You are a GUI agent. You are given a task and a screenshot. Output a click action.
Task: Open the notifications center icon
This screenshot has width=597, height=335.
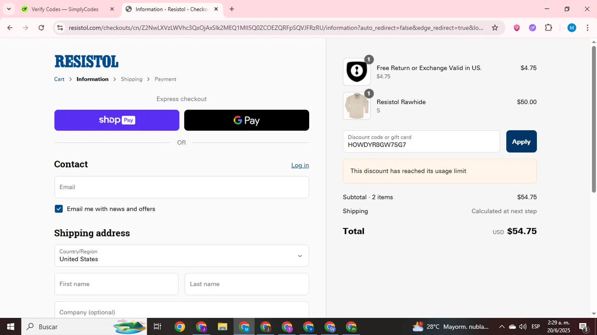[x=584, y=327]
